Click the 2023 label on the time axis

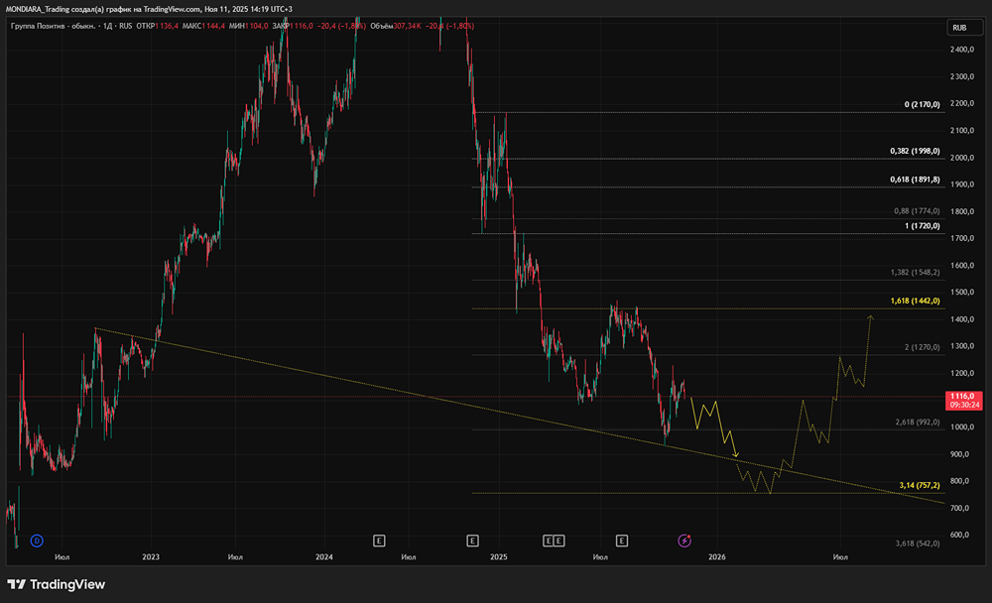pos(151,557)
